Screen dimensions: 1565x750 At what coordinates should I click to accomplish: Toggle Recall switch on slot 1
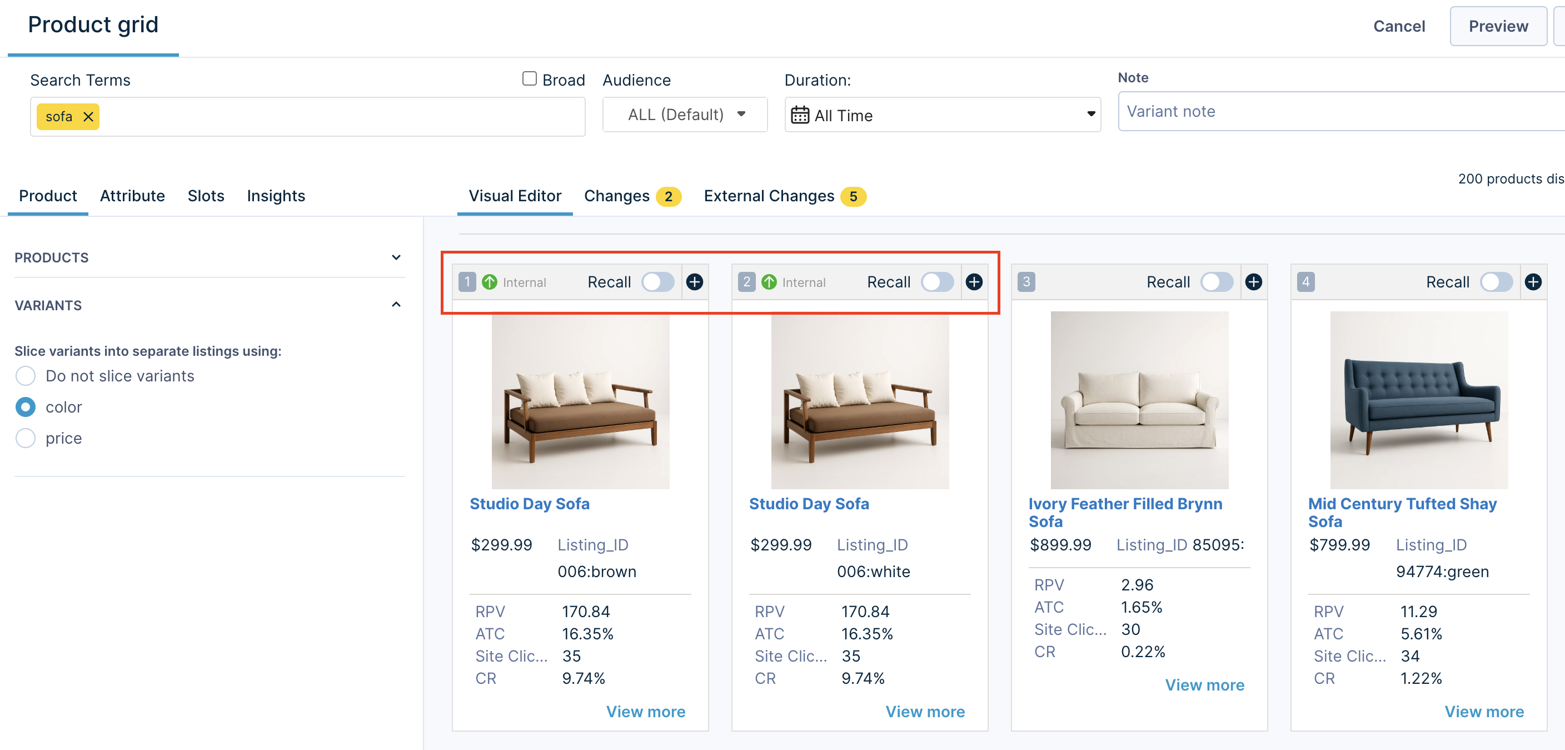658,282
